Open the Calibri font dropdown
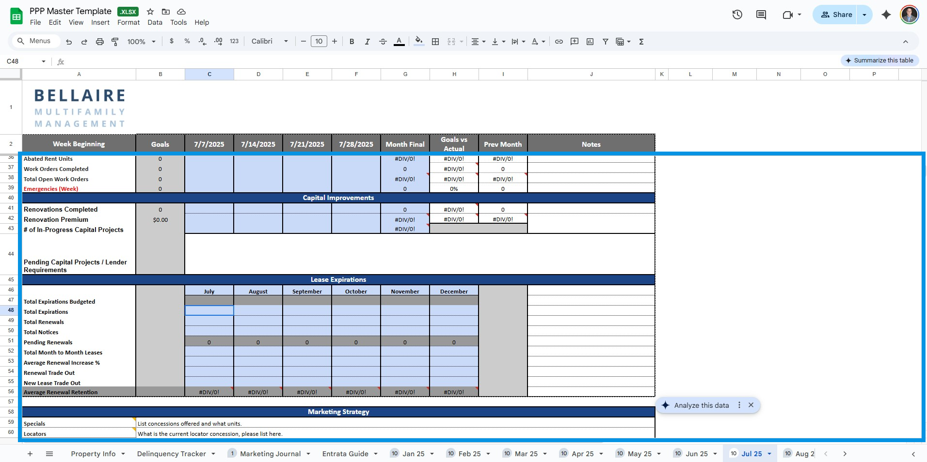Viewport: 927px width, 462px height. 270,42
